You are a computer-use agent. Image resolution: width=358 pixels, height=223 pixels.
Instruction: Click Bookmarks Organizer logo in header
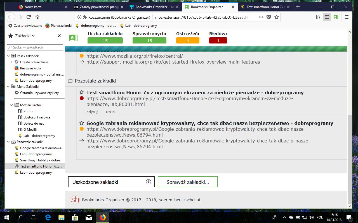[x=73, y=37]
